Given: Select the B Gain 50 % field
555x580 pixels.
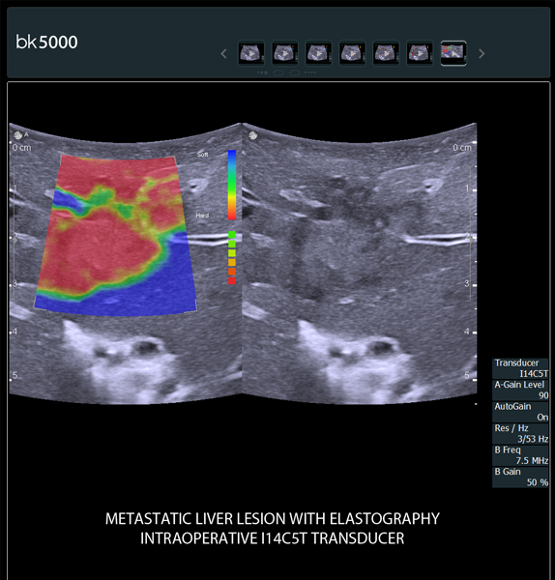Looking at the screenshot, I should tap(520, 478).
